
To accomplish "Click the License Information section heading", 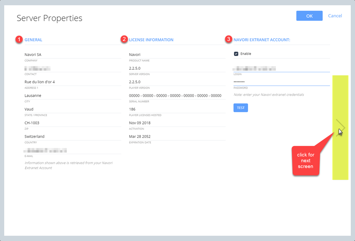I will (151, 40).
